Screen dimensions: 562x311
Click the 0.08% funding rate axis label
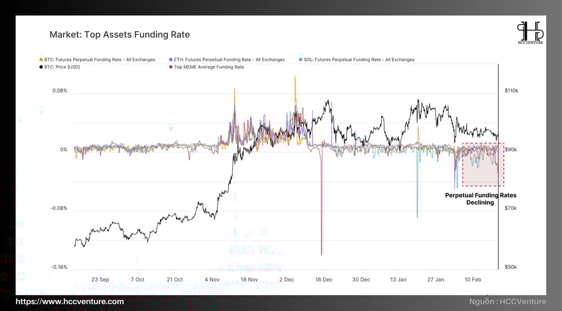pyautogui.click(x=60, y=91)
